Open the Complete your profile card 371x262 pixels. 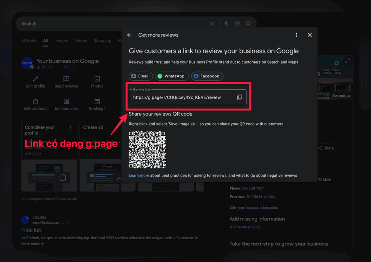point(49,156)
